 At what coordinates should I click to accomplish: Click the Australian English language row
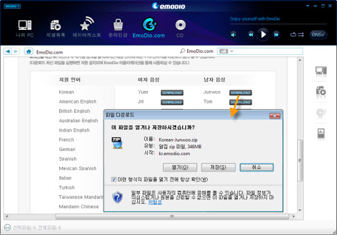[79, 120]
